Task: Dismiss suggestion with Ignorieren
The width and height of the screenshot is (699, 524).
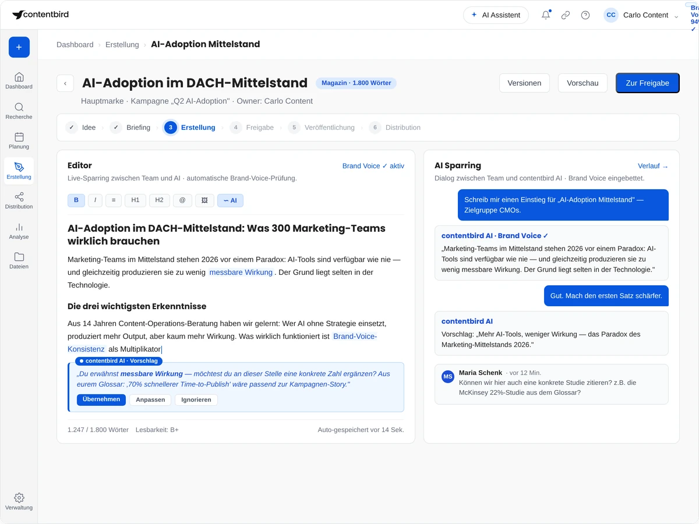Action: (x=196, y=400)
